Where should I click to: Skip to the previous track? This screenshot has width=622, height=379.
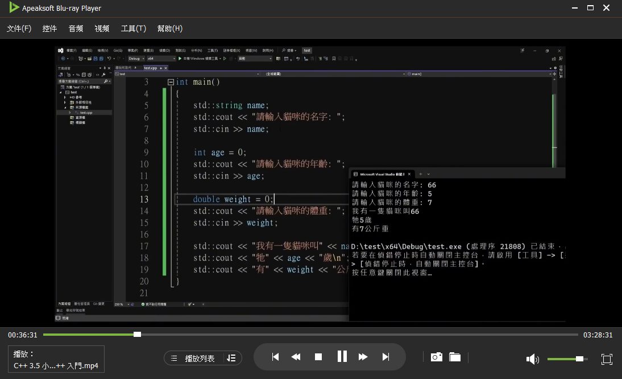[x=275, y=357]
